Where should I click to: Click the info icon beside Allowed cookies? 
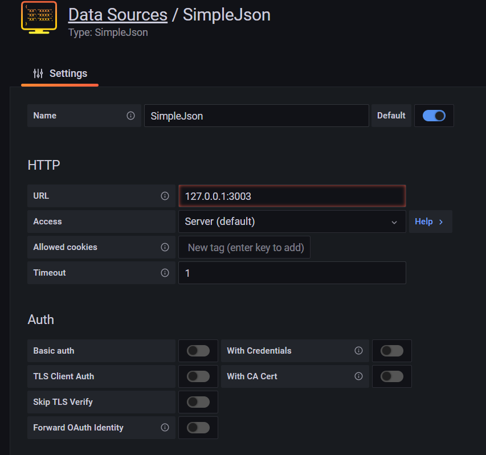[165, 247]
